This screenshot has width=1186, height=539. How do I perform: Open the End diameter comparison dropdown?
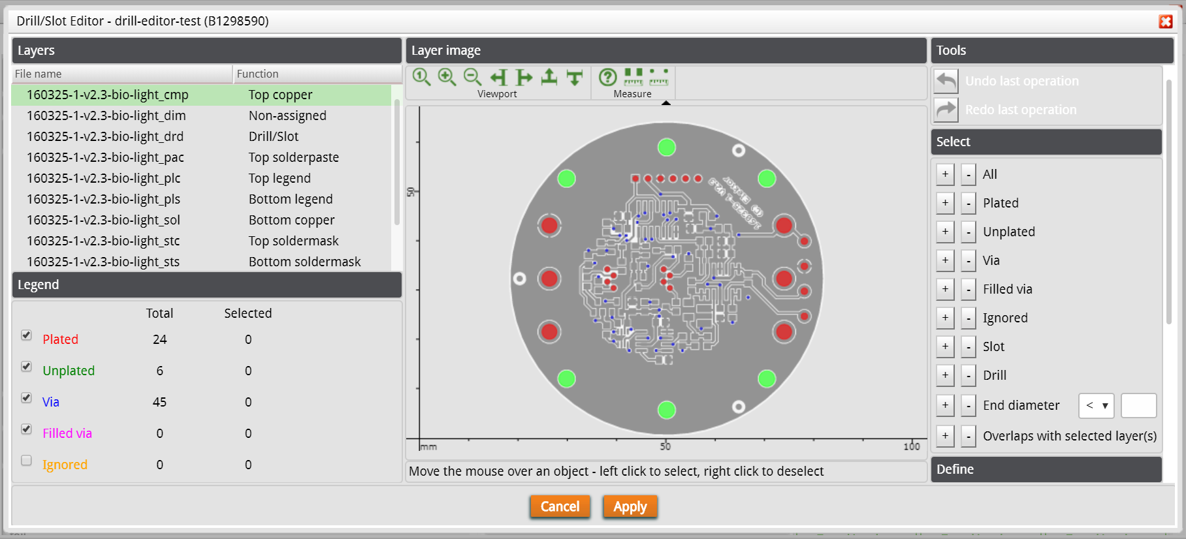point(1097,405)
